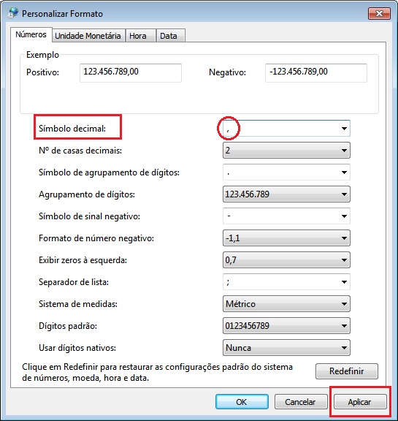The image size is (398, 421).
Task: Click the Aplicar button
Action: pyautogui.click(x=360, y=402)
